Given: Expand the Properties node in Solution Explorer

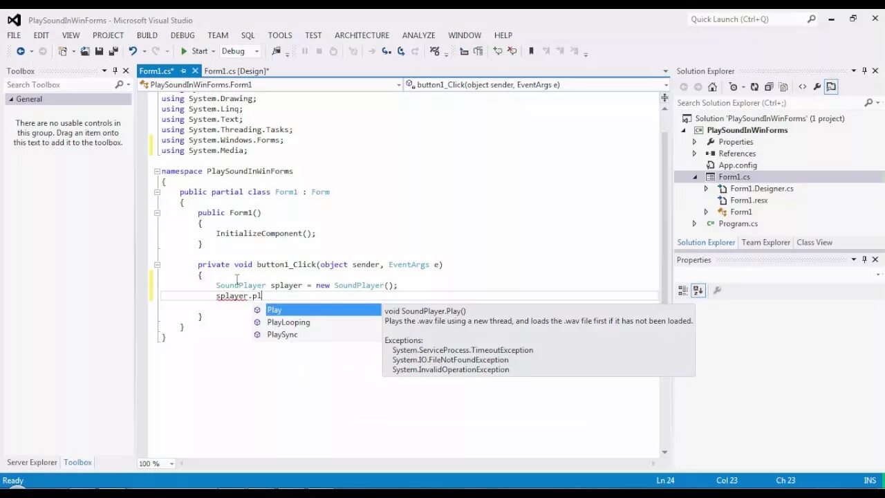Looking at the screenshot, I should (695, 142).
